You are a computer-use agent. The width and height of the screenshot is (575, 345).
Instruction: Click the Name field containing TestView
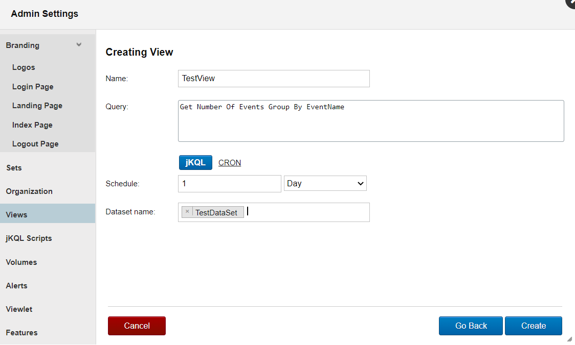pyautogui.click(x=274, y=79)
